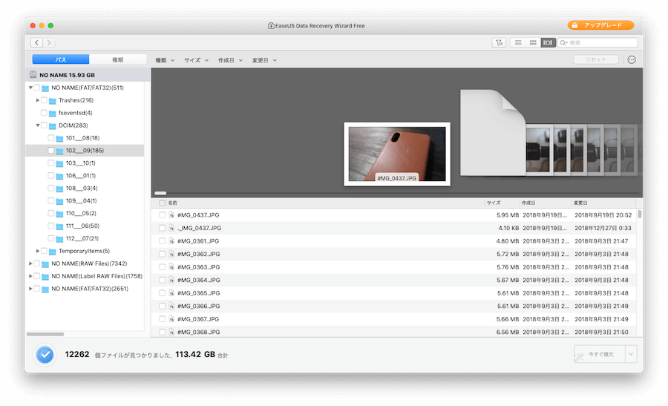Select the 種類 tab
This screenshot has height=406, width=668.
pos(117,59)
